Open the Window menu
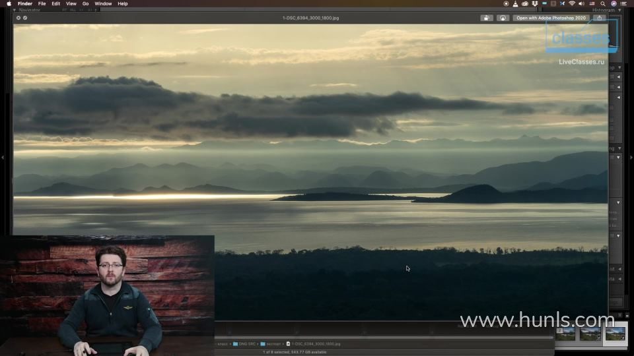 coord(103,4)
